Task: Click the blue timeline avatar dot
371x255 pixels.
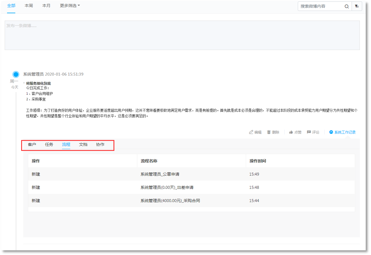Action: pyautogui.click(x=16, y=74)
